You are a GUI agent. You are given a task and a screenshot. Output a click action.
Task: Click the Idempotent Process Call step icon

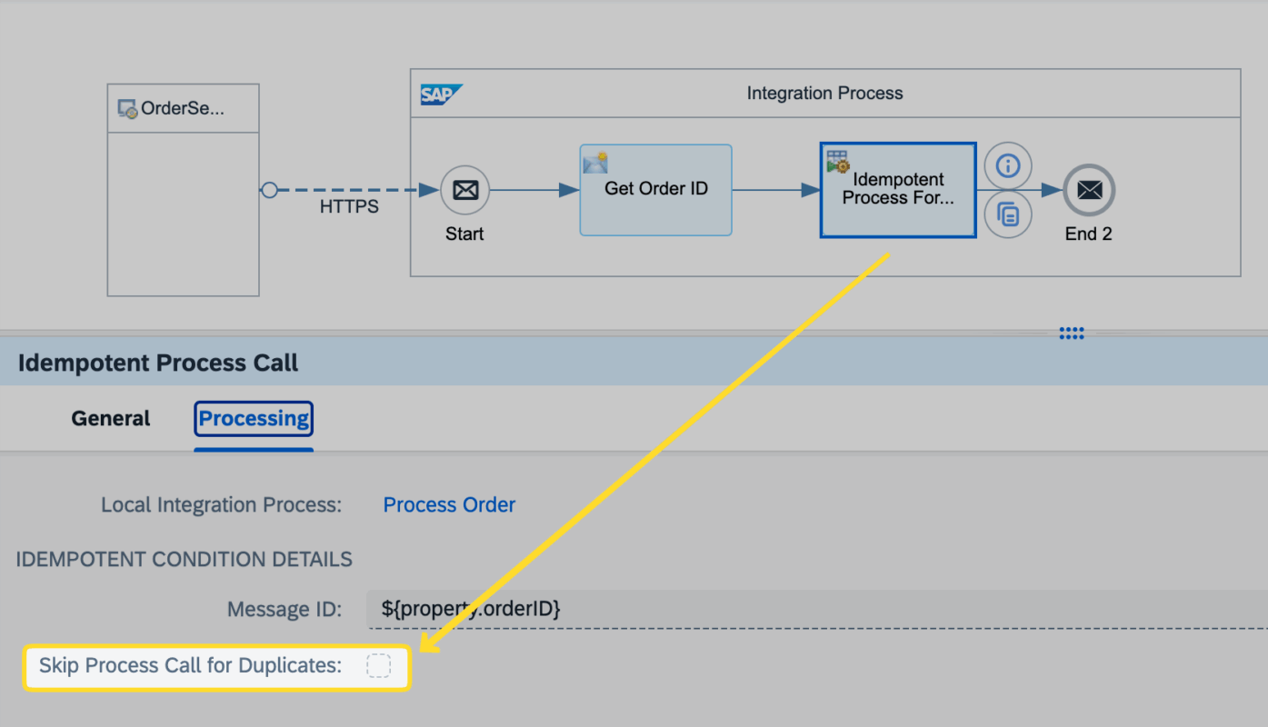(837, 162)
